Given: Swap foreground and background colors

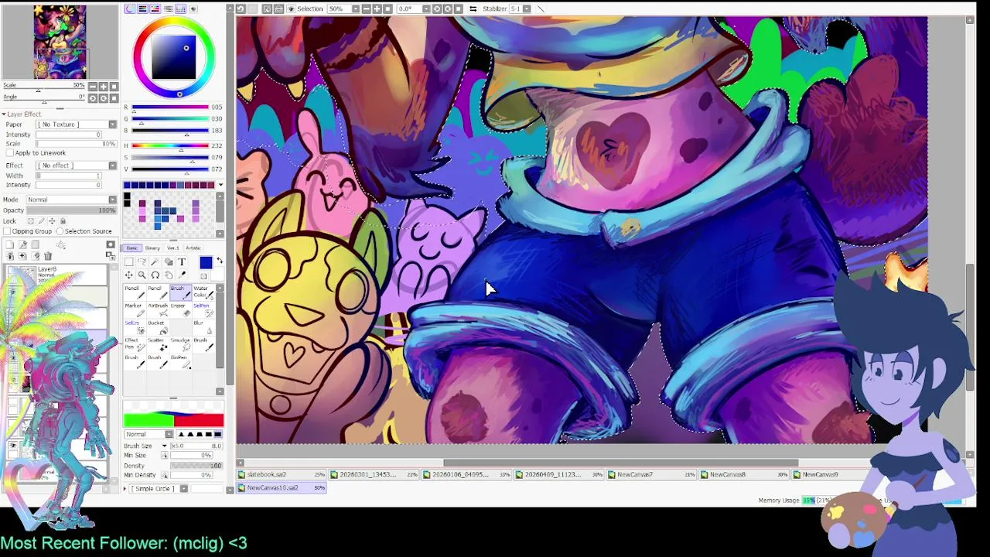Looking at the screenshot, I should pos(220,260).
